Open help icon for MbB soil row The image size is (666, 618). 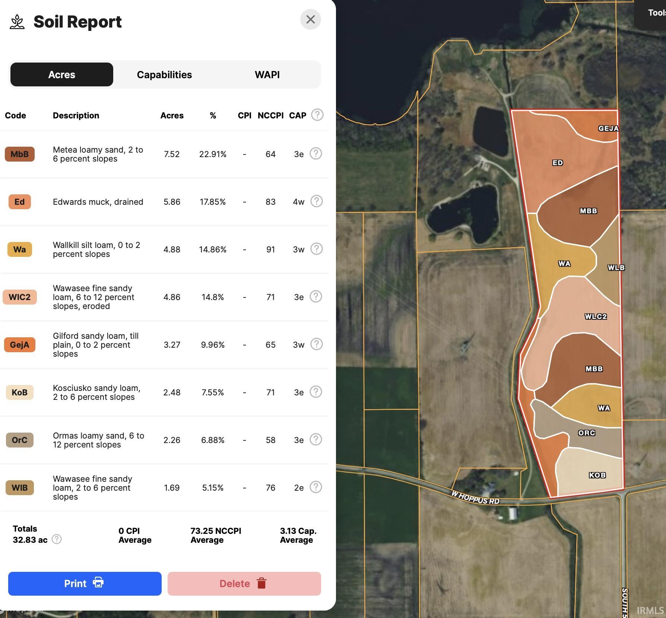point(316,153)
